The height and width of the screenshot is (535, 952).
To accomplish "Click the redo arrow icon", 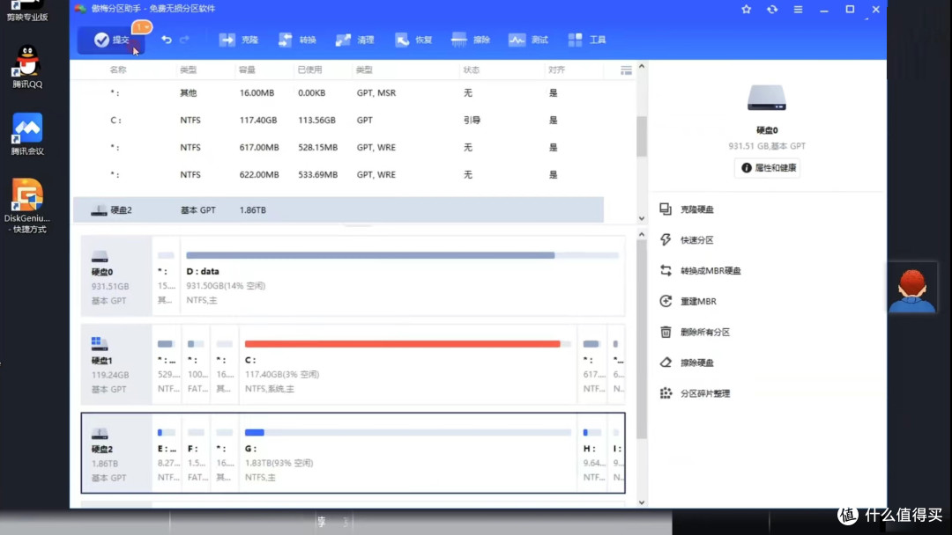I will click(x=184, y=40).
